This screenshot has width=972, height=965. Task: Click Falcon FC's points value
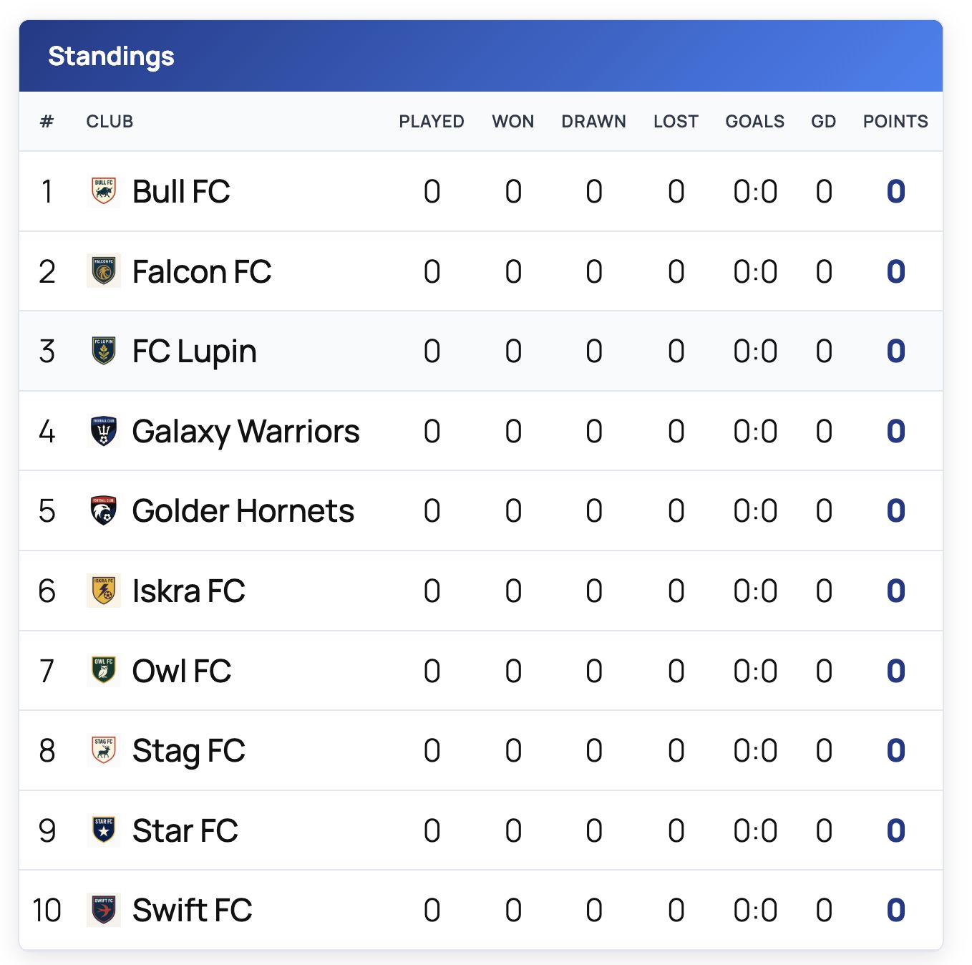895,271
